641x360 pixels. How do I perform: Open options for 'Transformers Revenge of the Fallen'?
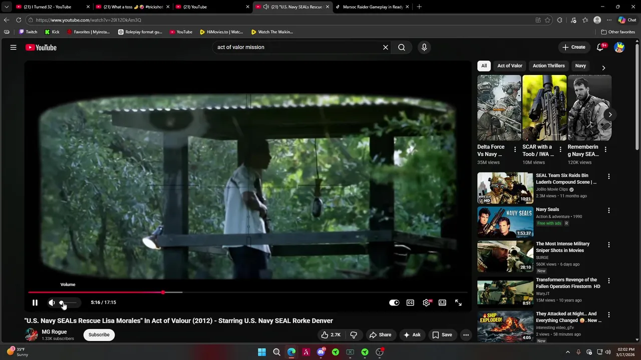click(x=609, y=281)
